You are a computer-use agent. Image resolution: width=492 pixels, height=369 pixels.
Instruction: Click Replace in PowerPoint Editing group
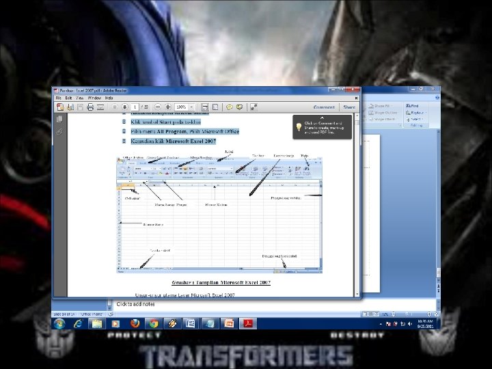pyautogui.click(x=416, y=113)
